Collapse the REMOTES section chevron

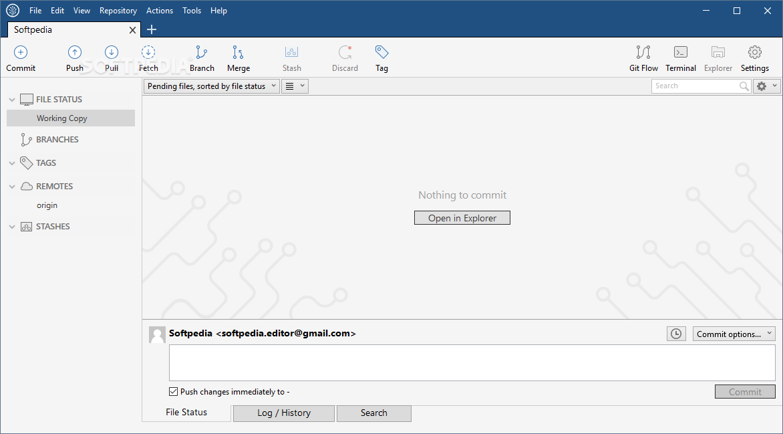click(x=12, y=187)
